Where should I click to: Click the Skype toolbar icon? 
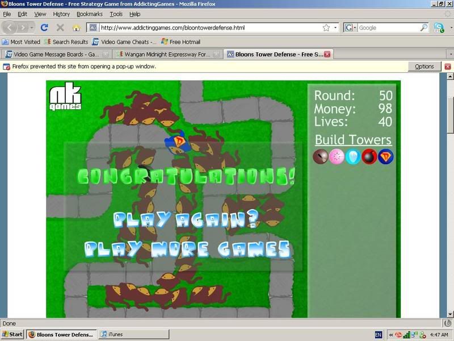(x=439, y=27)
